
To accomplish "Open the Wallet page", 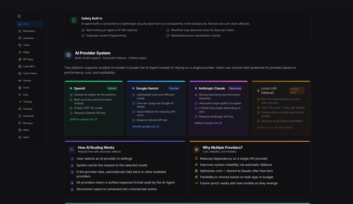I will [x=29, y=130].
